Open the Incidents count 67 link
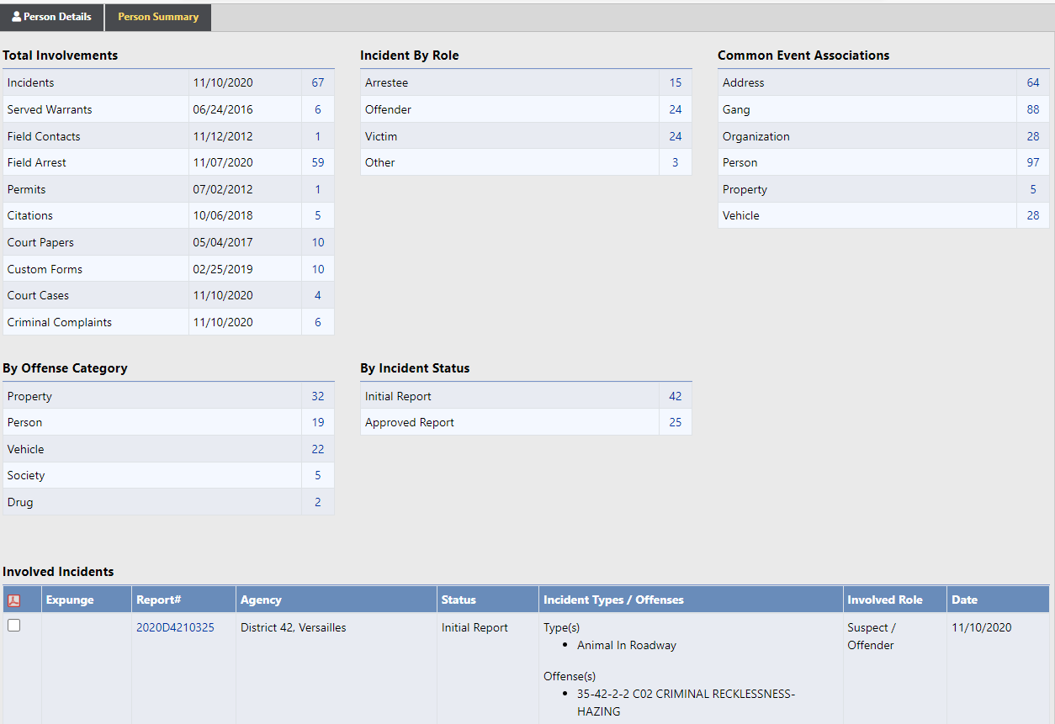The width and height of the screenshot is (1055, 724). (317, 82)
